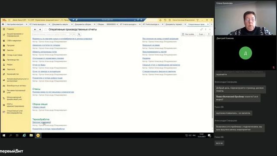Switch to the 1C app in the taskbar
Image resolution: width=277 pixels, height=156 pixels.
(38, 135)
